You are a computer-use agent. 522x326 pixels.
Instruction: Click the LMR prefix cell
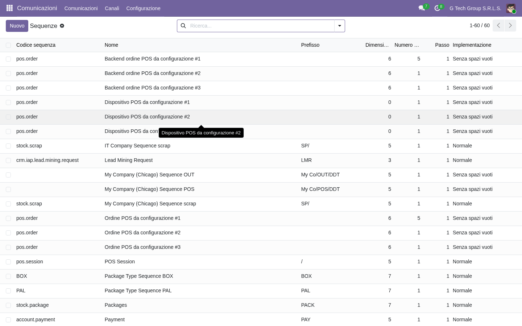(x=306, y=160)
